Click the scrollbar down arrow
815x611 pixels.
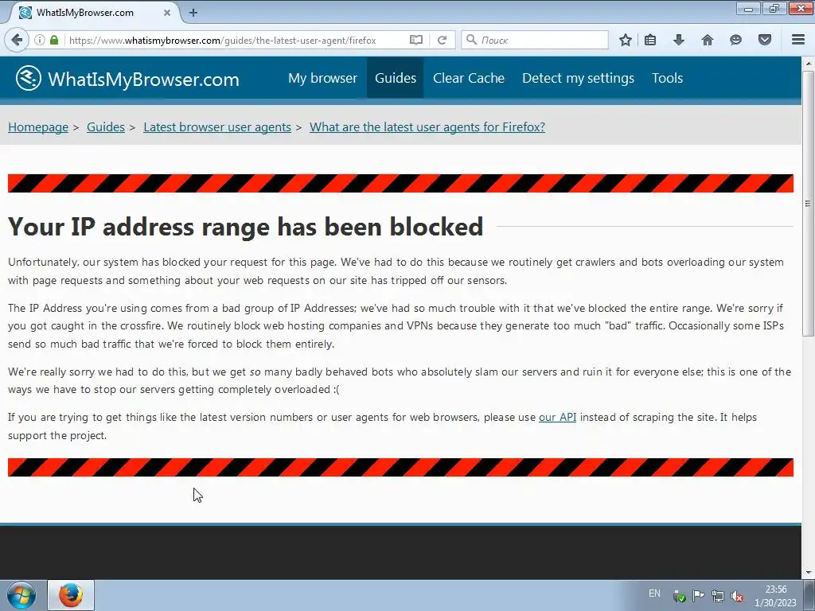[x=808, y=573]
